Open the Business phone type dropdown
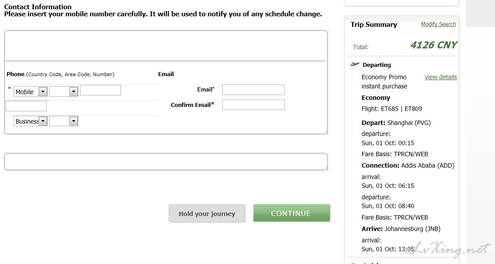This screenshot has width=495, height=264. point(31,121)
